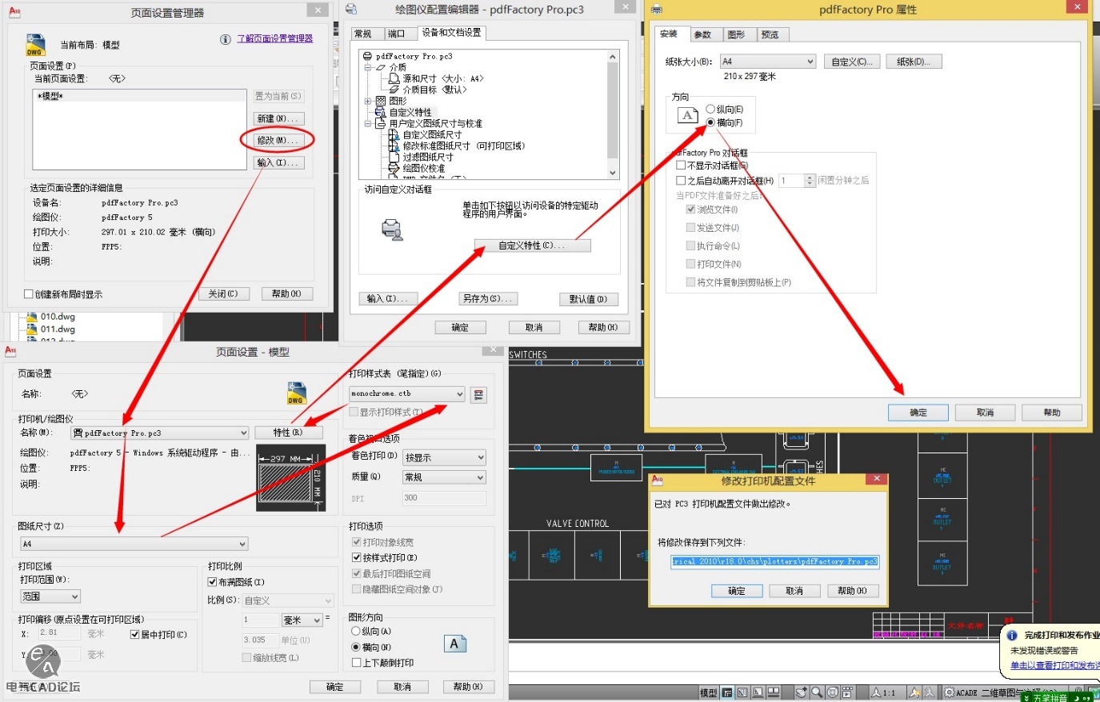Click the landscape A orientation icon in Page Setup
The width and height of the screenshot is (1100, 702).
point(454,644)
